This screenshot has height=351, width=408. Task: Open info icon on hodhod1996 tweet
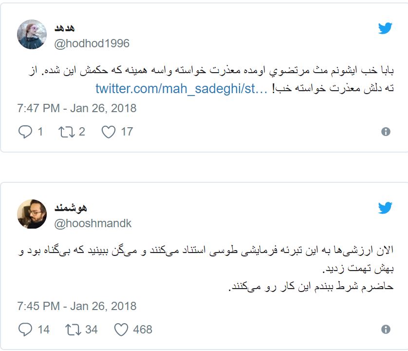(386, 132)
